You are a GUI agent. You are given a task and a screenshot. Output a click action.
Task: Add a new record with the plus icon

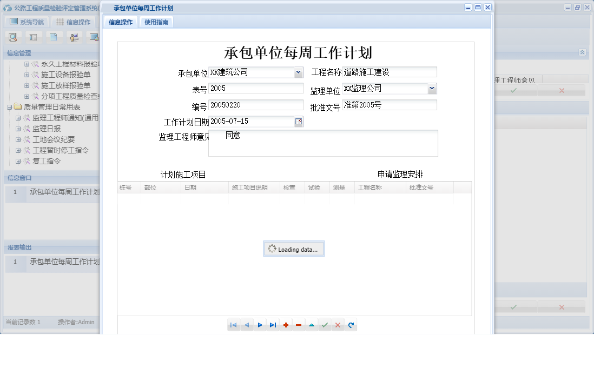[x=286, y=324]
